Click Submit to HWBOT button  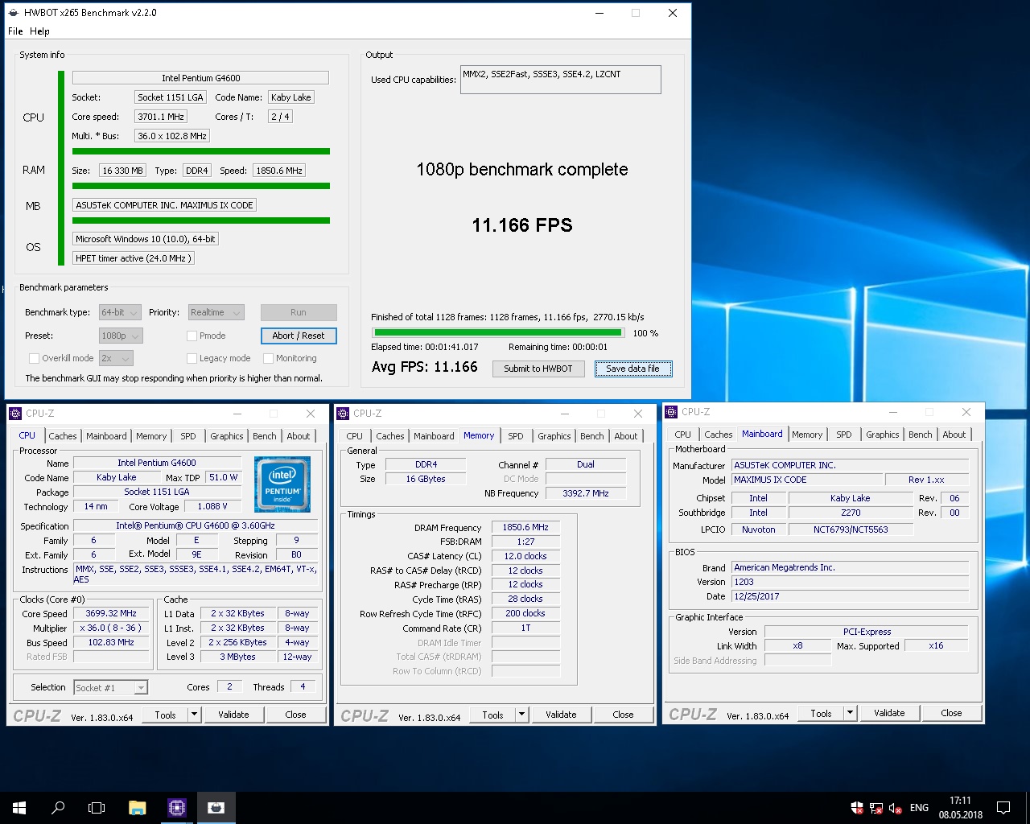pyautogui.click(x=538, y=369)
